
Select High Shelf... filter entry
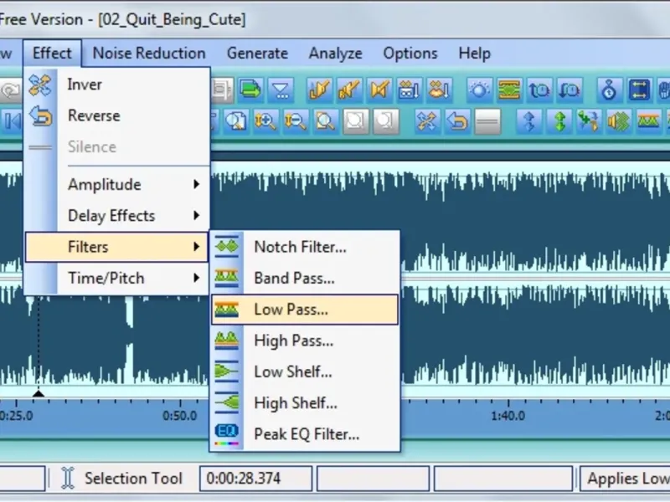coord(305,403)
